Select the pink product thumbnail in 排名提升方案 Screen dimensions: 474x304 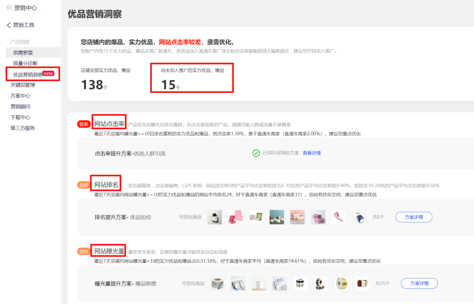click(236, 217)
